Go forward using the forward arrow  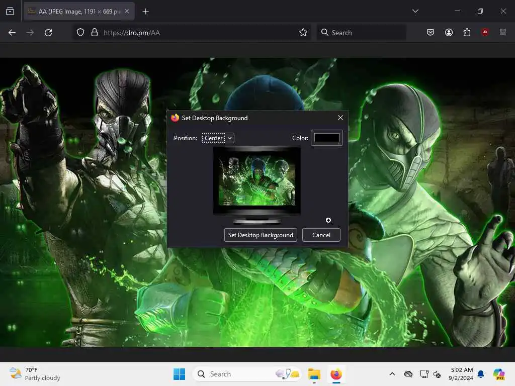click(30, 33)
